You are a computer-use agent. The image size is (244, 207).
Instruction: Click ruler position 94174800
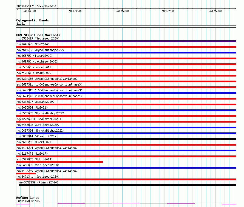pyautogui.click(x=29, y=11)
